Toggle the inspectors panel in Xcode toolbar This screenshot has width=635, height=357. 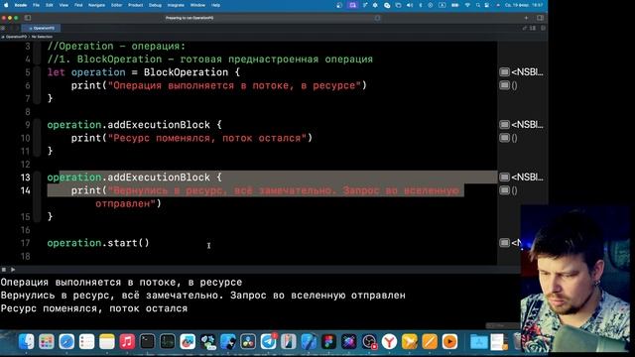point(540,18)
